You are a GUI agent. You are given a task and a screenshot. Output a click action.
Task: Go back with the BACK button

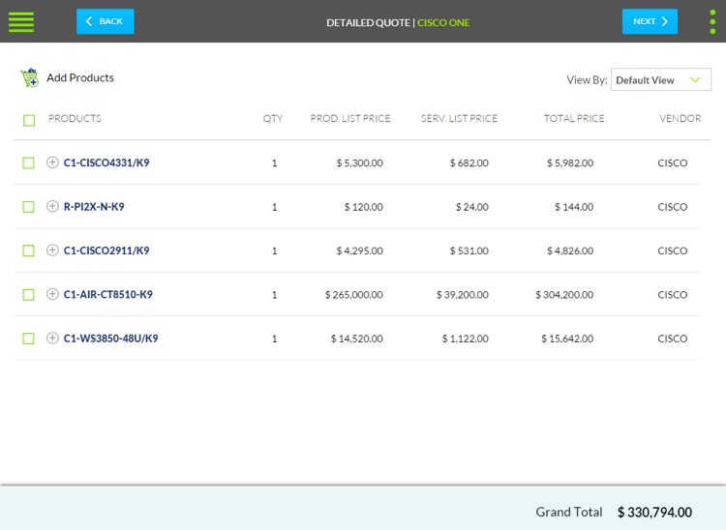[x=106, y=21]
